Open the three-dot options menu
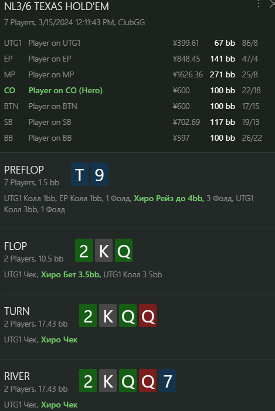 coord(259,4)
